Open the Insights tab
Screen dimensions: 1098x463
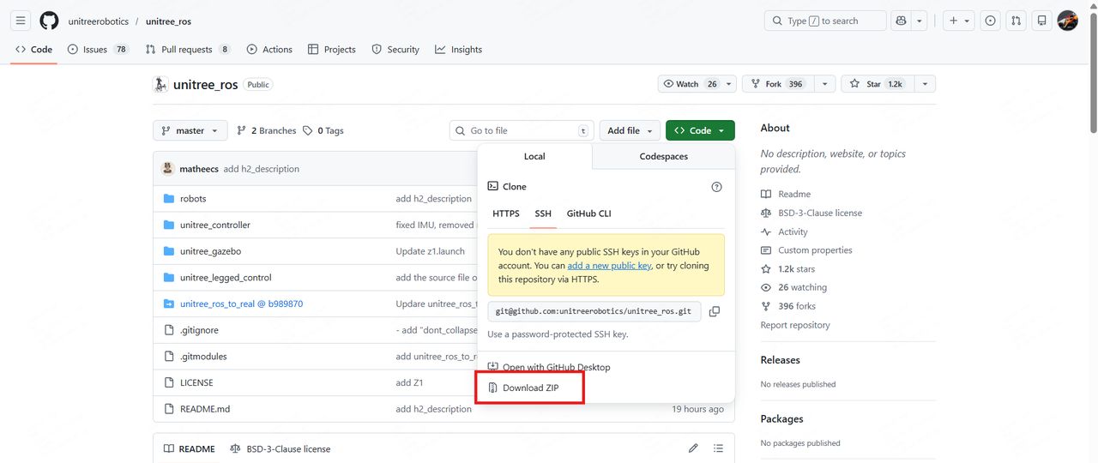click(458, 50)
